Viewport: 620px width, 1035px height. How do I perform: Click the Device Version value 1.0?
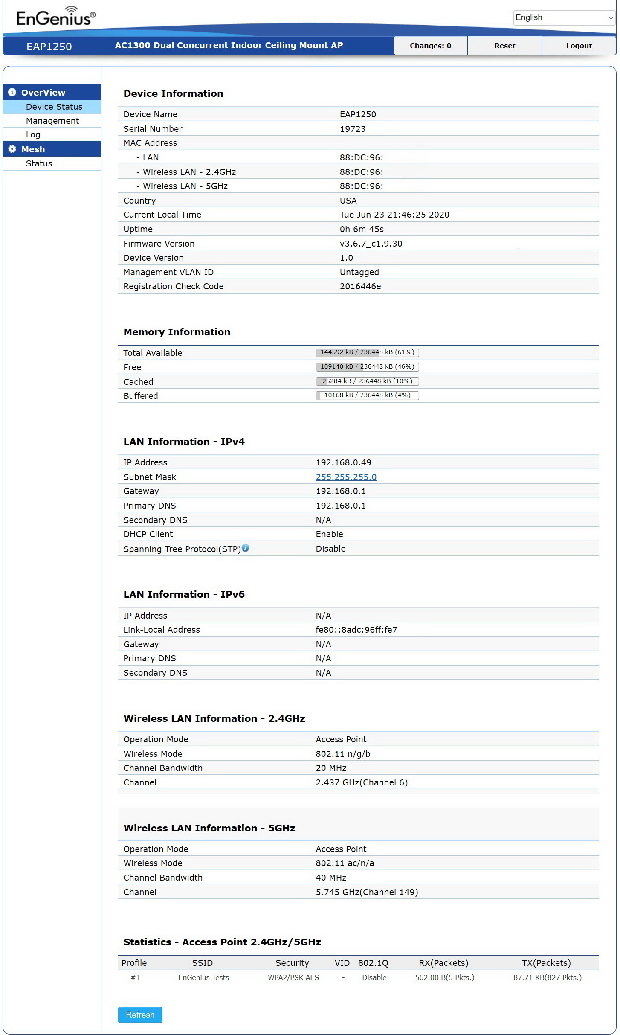pyautogui.click(x=346, y=258)
